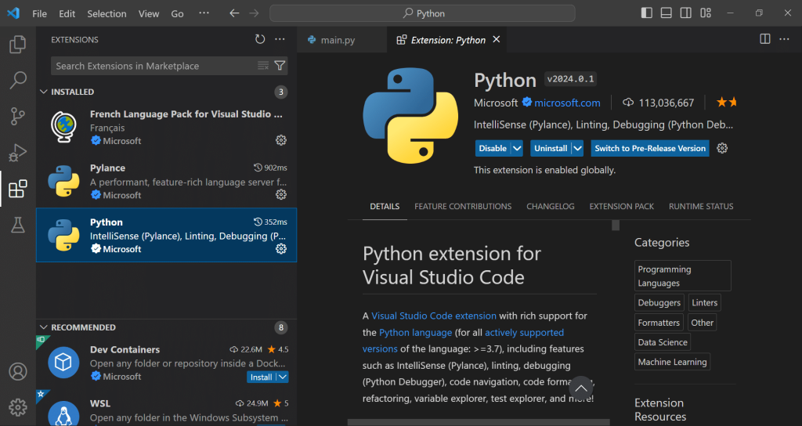Click the command center Python search box

(422, 13)
